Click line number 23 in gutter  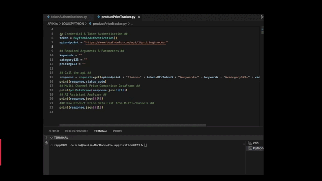(x=51, y=112)
